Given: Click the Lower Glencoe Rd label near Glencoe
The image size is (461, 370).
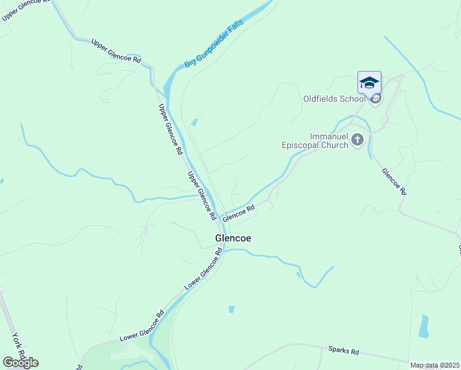Looking at the screenshot, I should pyautogui.click(x=204, y=269).
